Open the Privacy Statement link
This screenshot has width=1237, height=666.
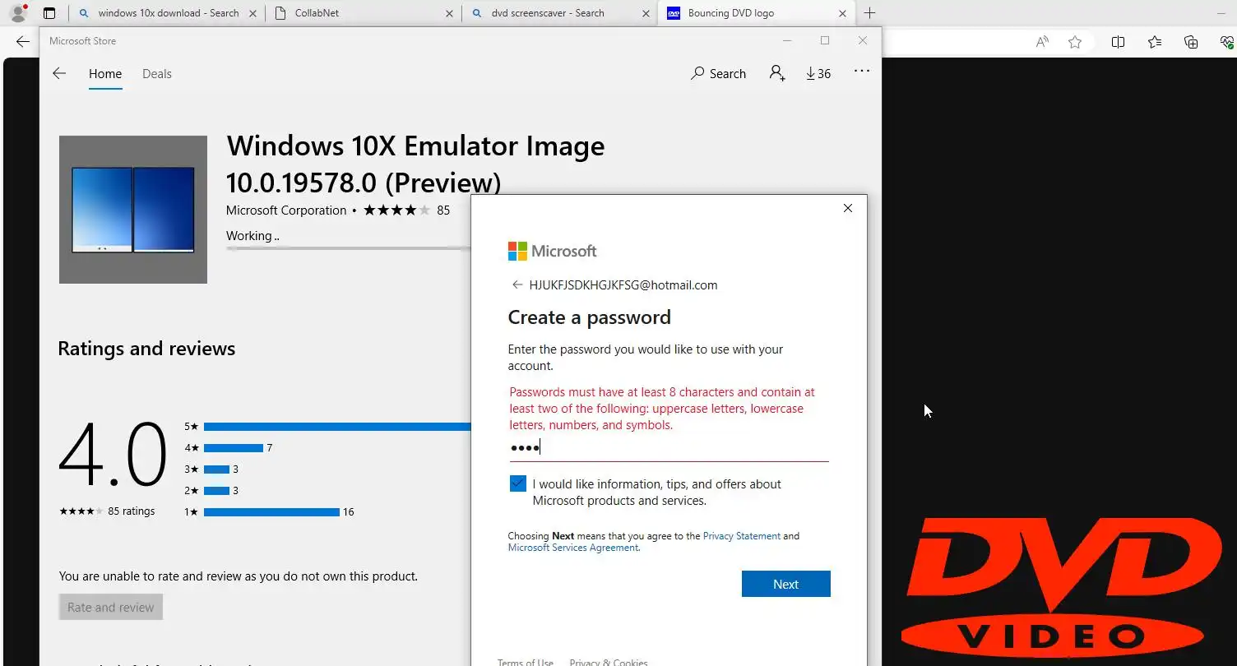[742, 536]
